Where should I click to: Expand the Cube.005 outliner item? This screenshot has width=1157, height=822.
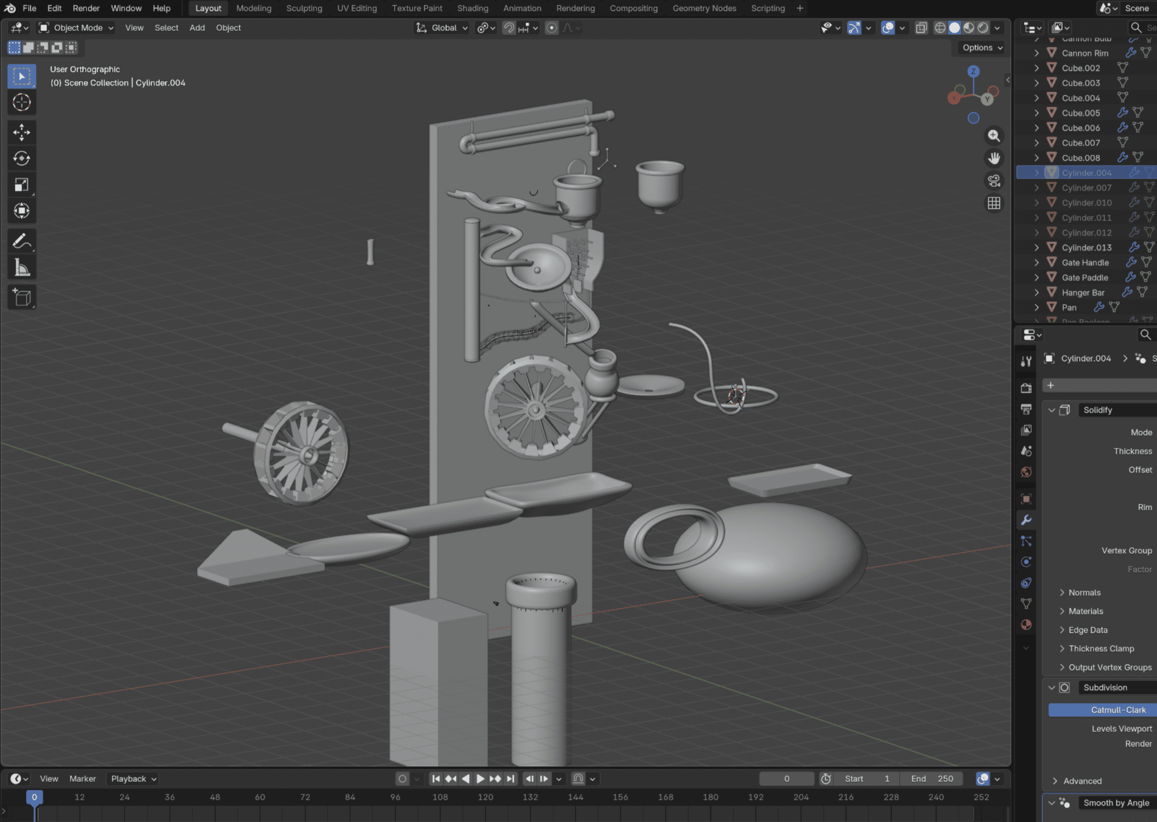pyautogui.click(x=1036, y=113)
